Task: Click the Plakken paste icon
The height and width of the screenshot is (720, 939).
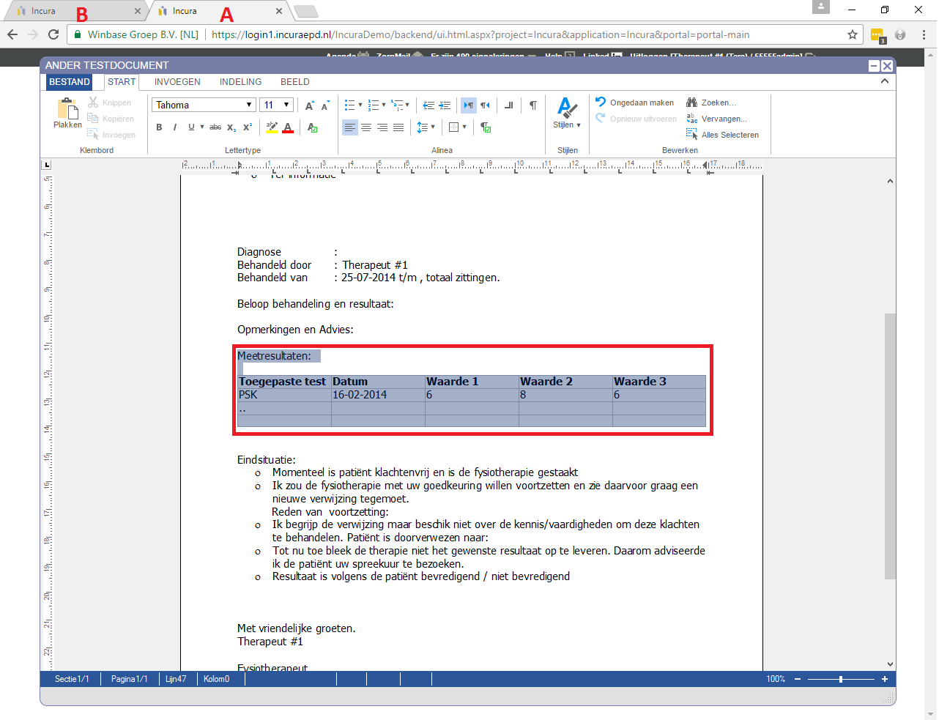Action: [67, 109]
